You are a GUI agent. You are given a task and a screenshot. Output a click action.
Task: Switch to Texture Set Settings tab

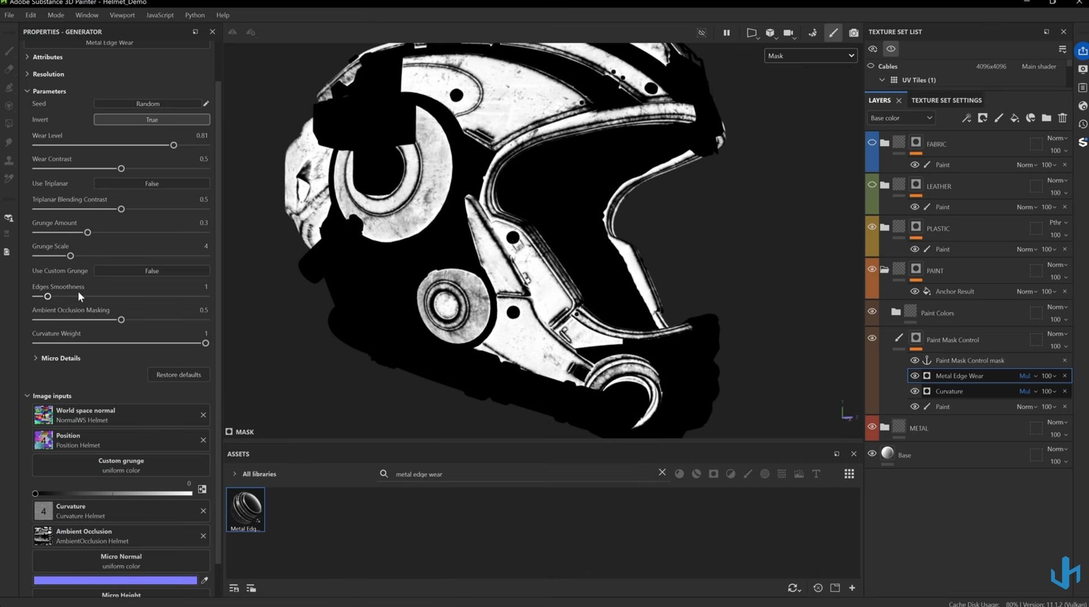tap(946, 100)
